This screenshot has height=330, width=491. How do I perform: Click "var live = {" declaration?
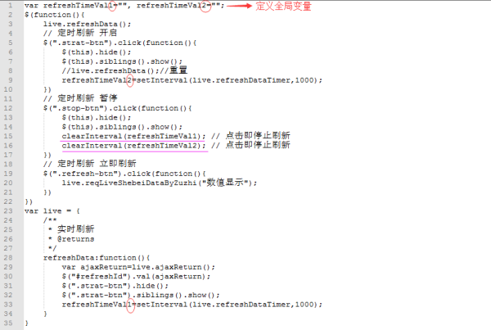tap(52, 211)
